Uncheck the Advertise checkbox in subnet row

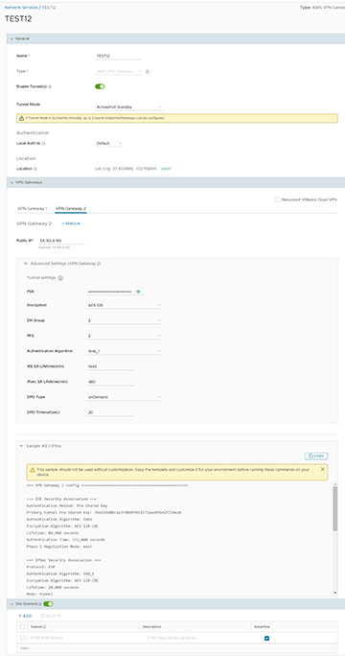[266, 638]
